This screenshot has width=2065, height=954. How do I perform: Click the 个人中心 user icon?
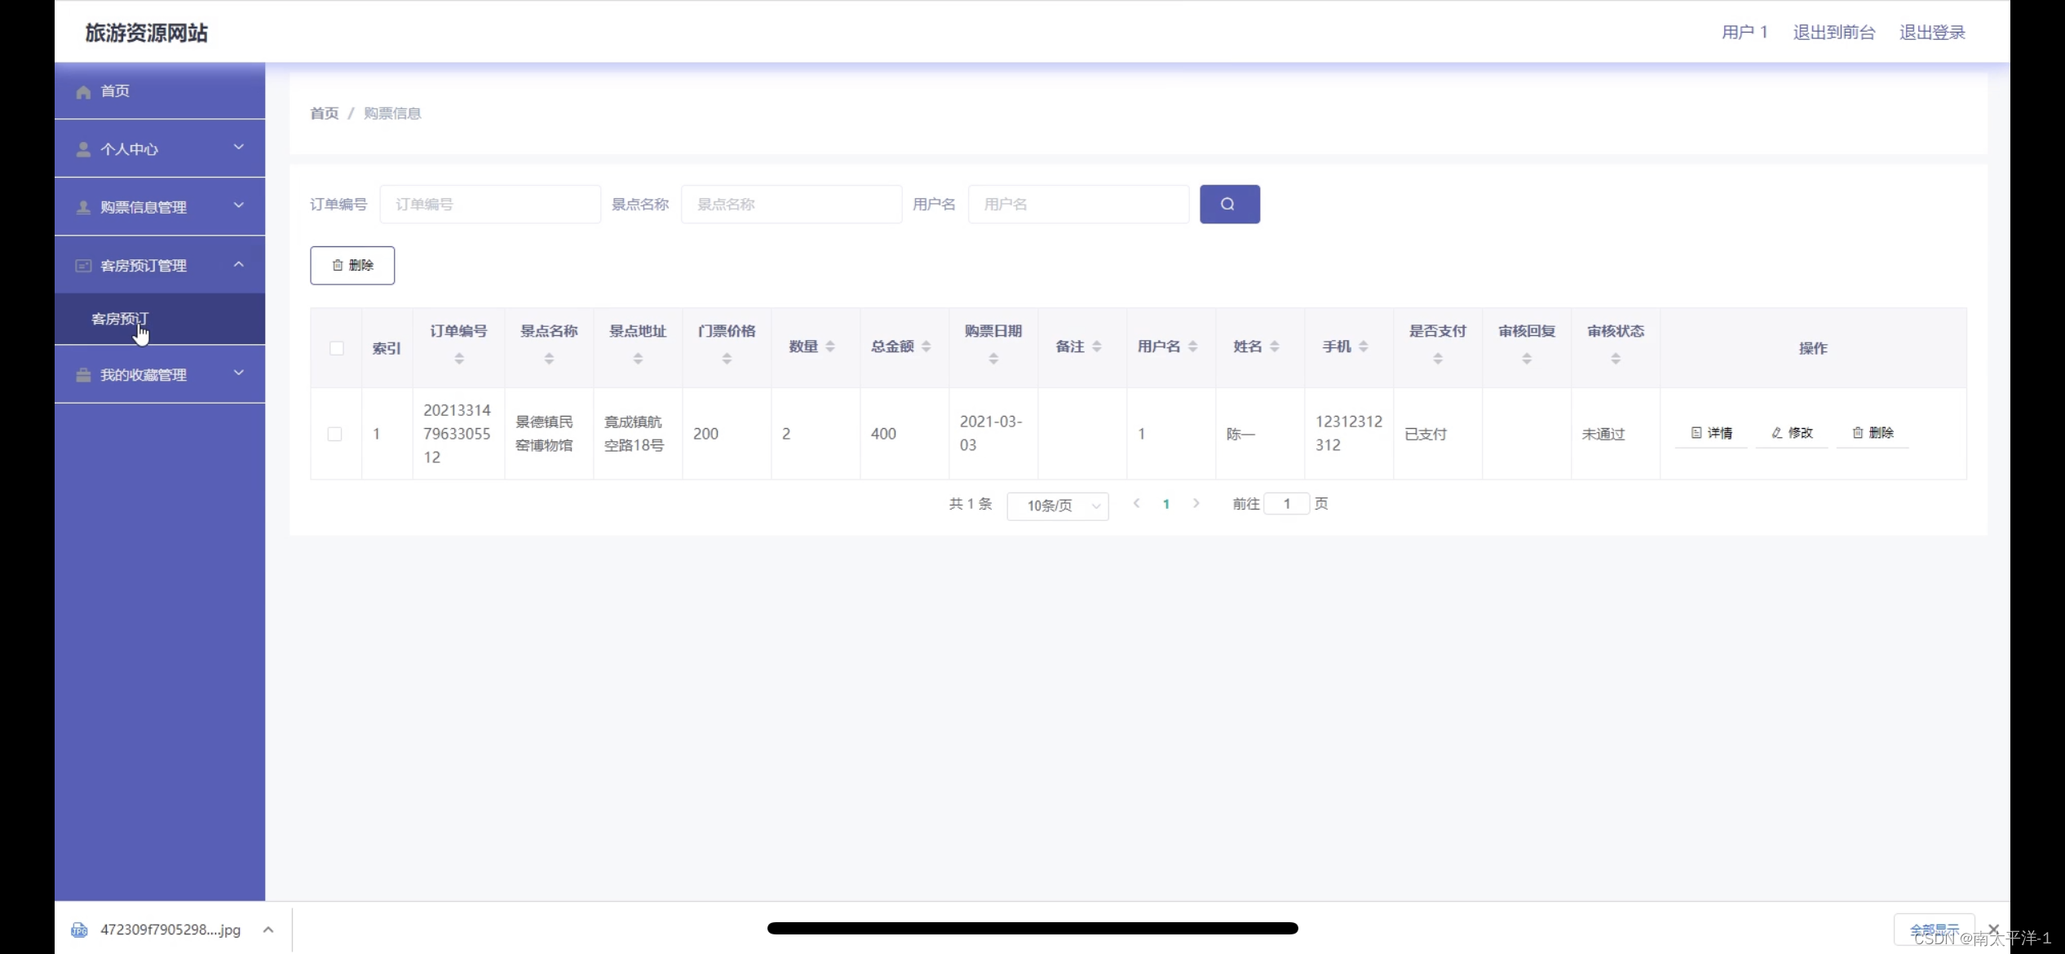tap(83, 149)
